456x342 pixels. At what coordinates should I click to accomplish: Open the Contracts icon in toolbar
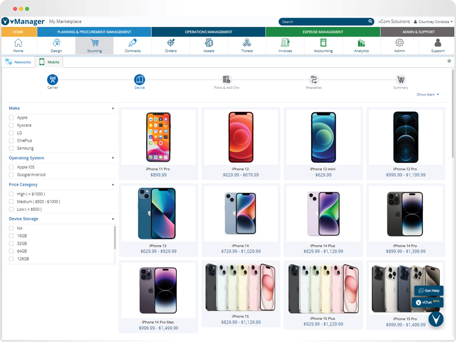(x=132, y=43)
